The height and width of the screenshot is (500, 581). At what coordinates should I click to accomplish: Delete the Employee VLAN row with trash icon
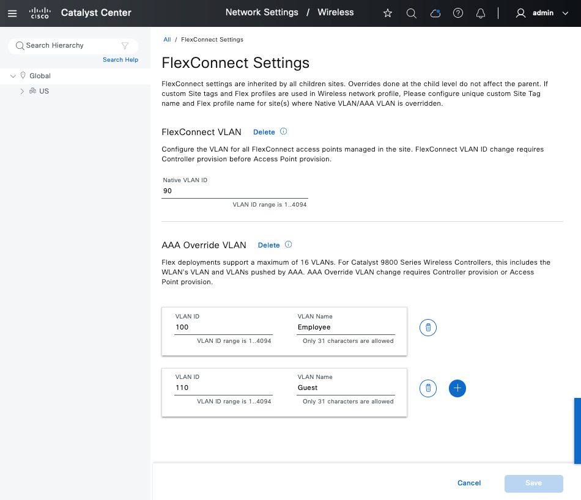click(428, 328)
